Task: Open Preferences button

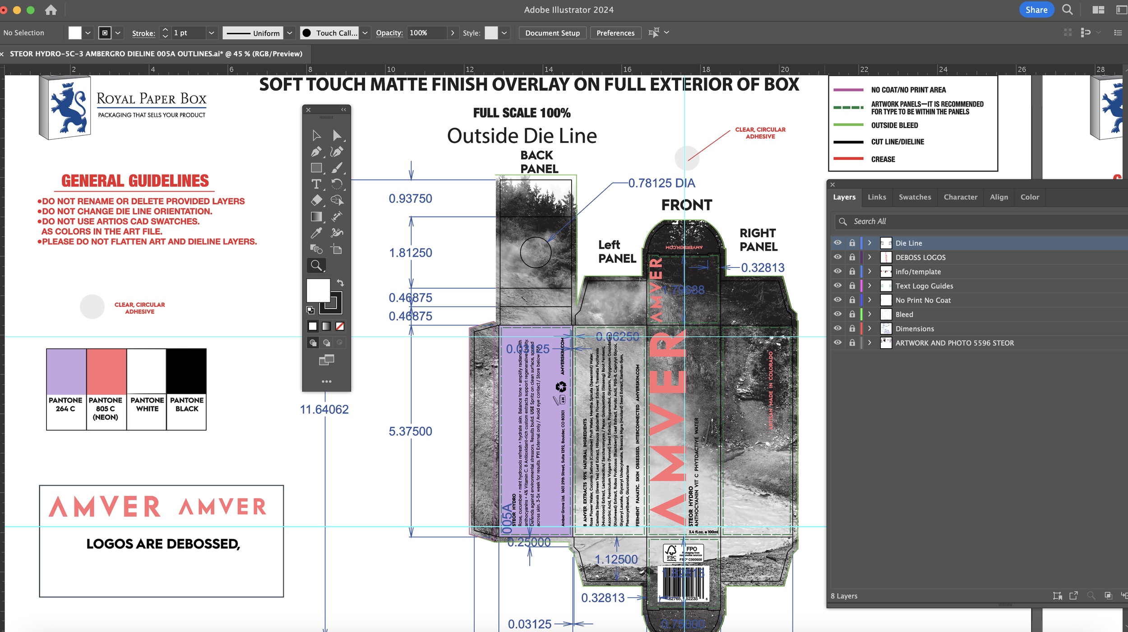Action: tap(615, 33)
